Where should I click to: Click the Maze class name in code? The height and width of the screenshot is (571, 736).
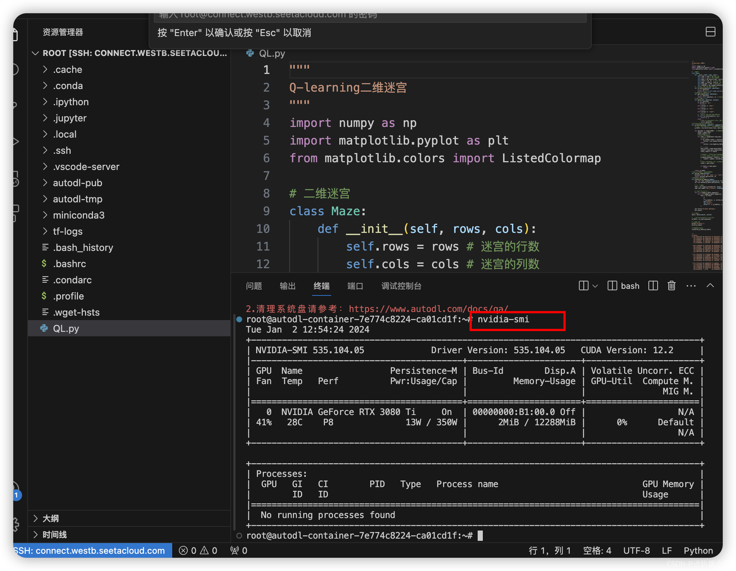pyautogui.click(x=346, y=211)
